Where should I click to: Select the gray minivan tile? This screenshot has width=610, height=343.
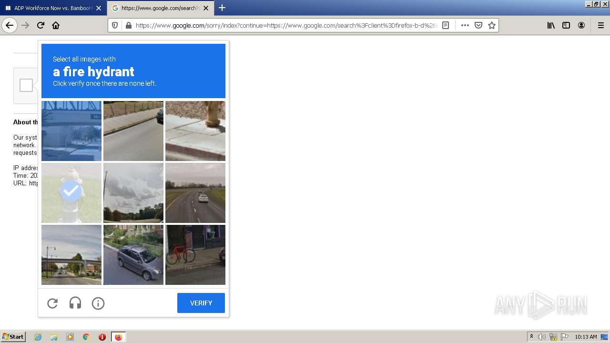coord(133,255)
